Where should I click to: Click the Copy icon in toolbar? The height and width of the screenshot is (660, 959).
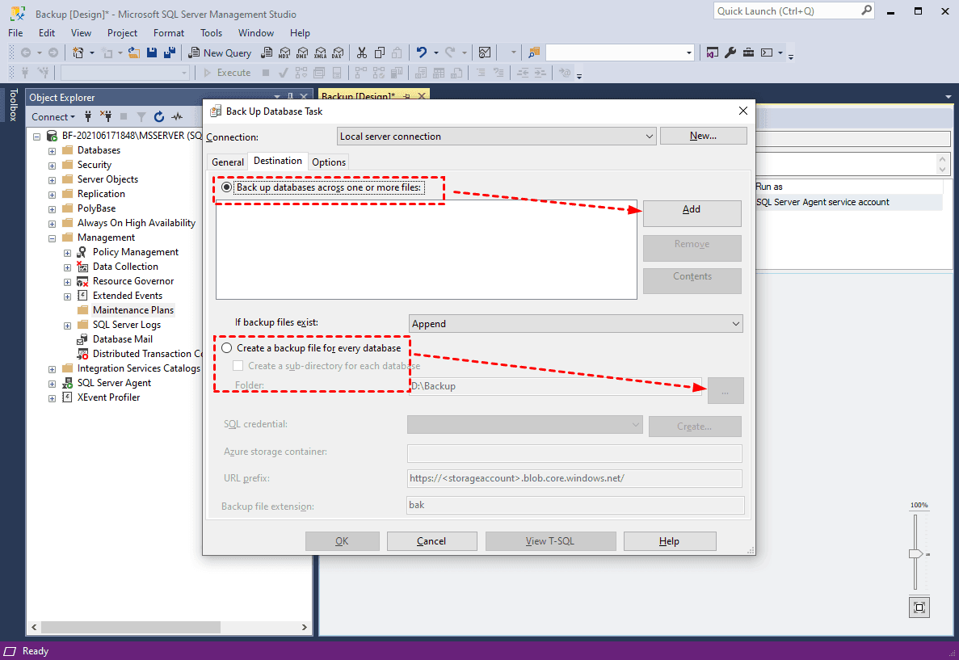coord(380,53)
